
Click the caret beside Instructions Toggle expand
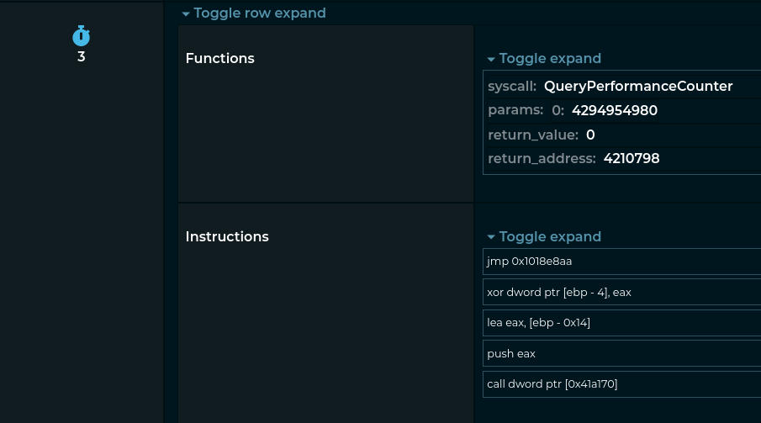pyautogui.click(x=491, y=238)
